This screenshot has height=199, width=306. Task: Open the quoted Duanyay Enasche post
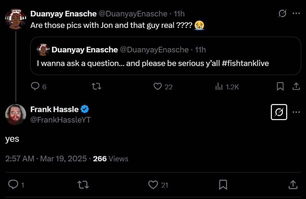[x=165, y=56]
